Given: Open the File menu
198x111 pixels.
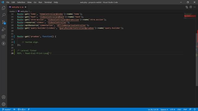Looking at the screenshot, I should coord(8,2).
